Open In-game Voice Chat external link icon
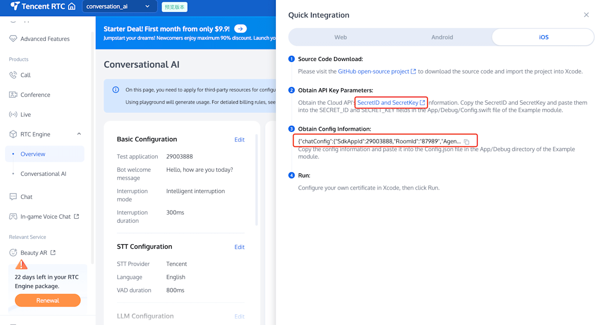The height and width of the screenshot is (325, 605). point(77,217)
